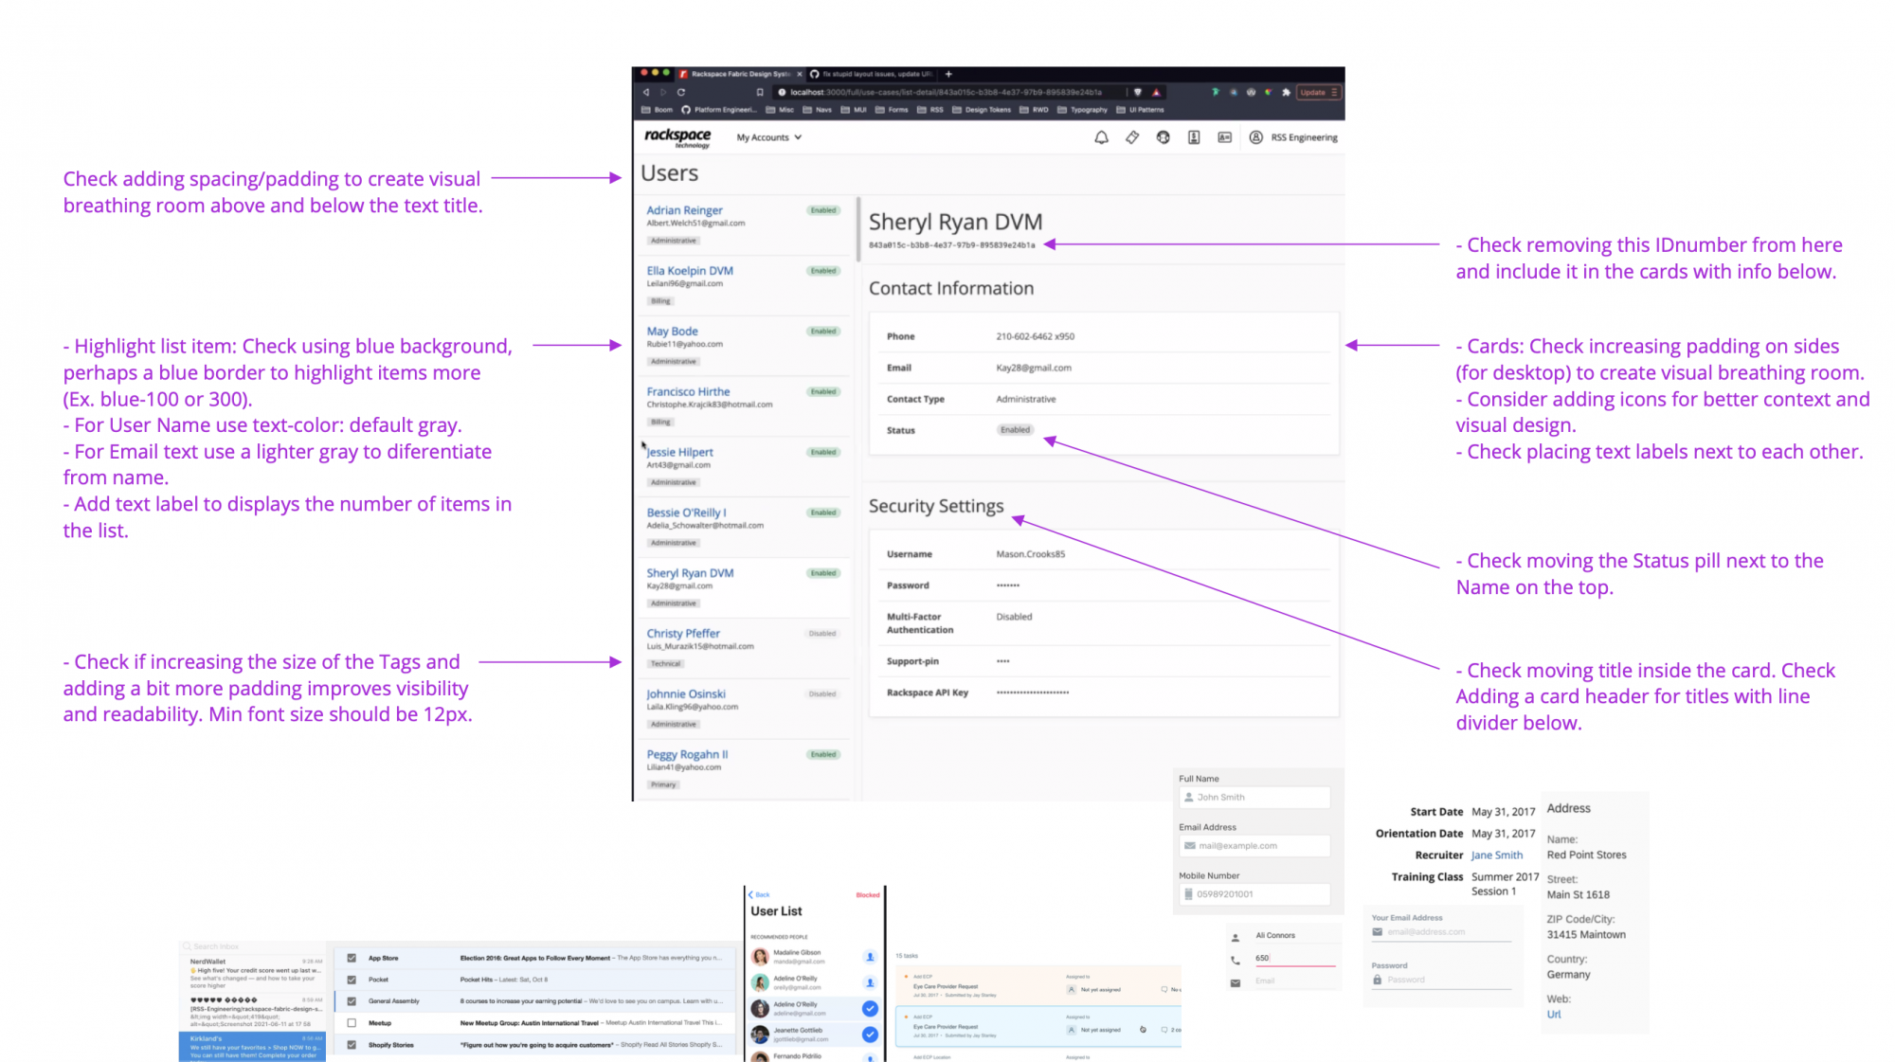
Task: Click the Jane Smith recruiter link
Action: tap(1496, 855)
